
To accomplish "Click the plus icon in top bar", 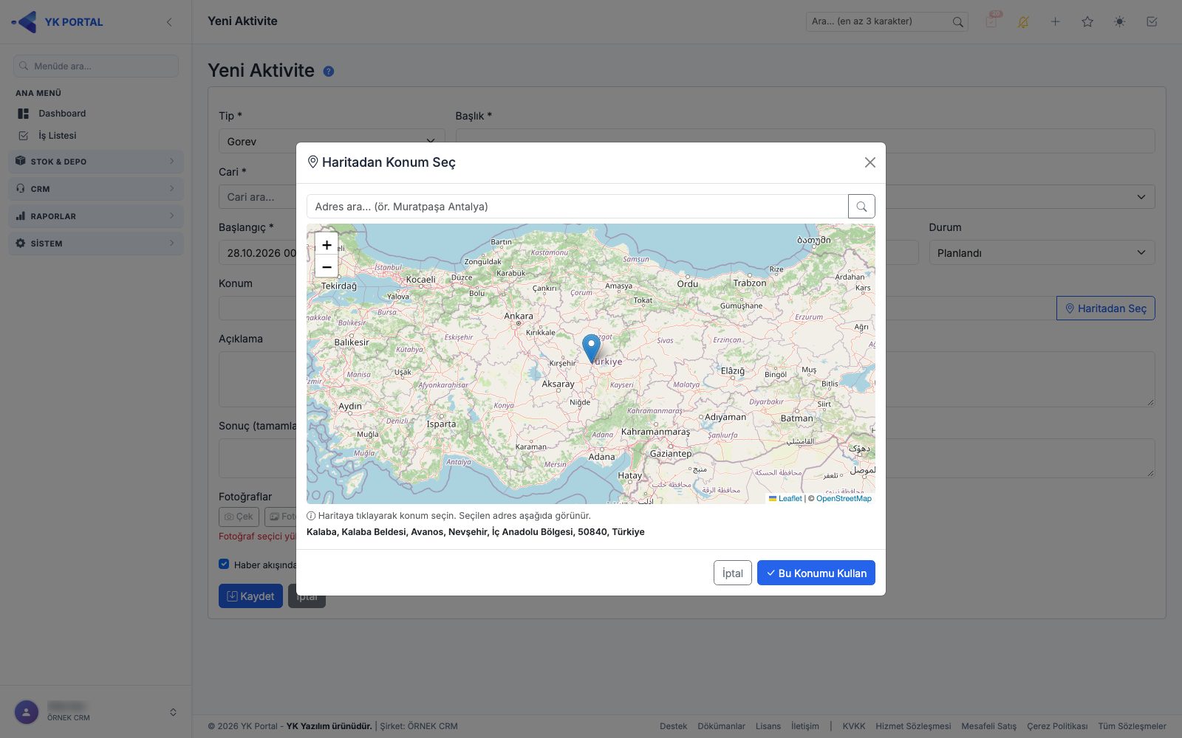I will coord(1056,21).
